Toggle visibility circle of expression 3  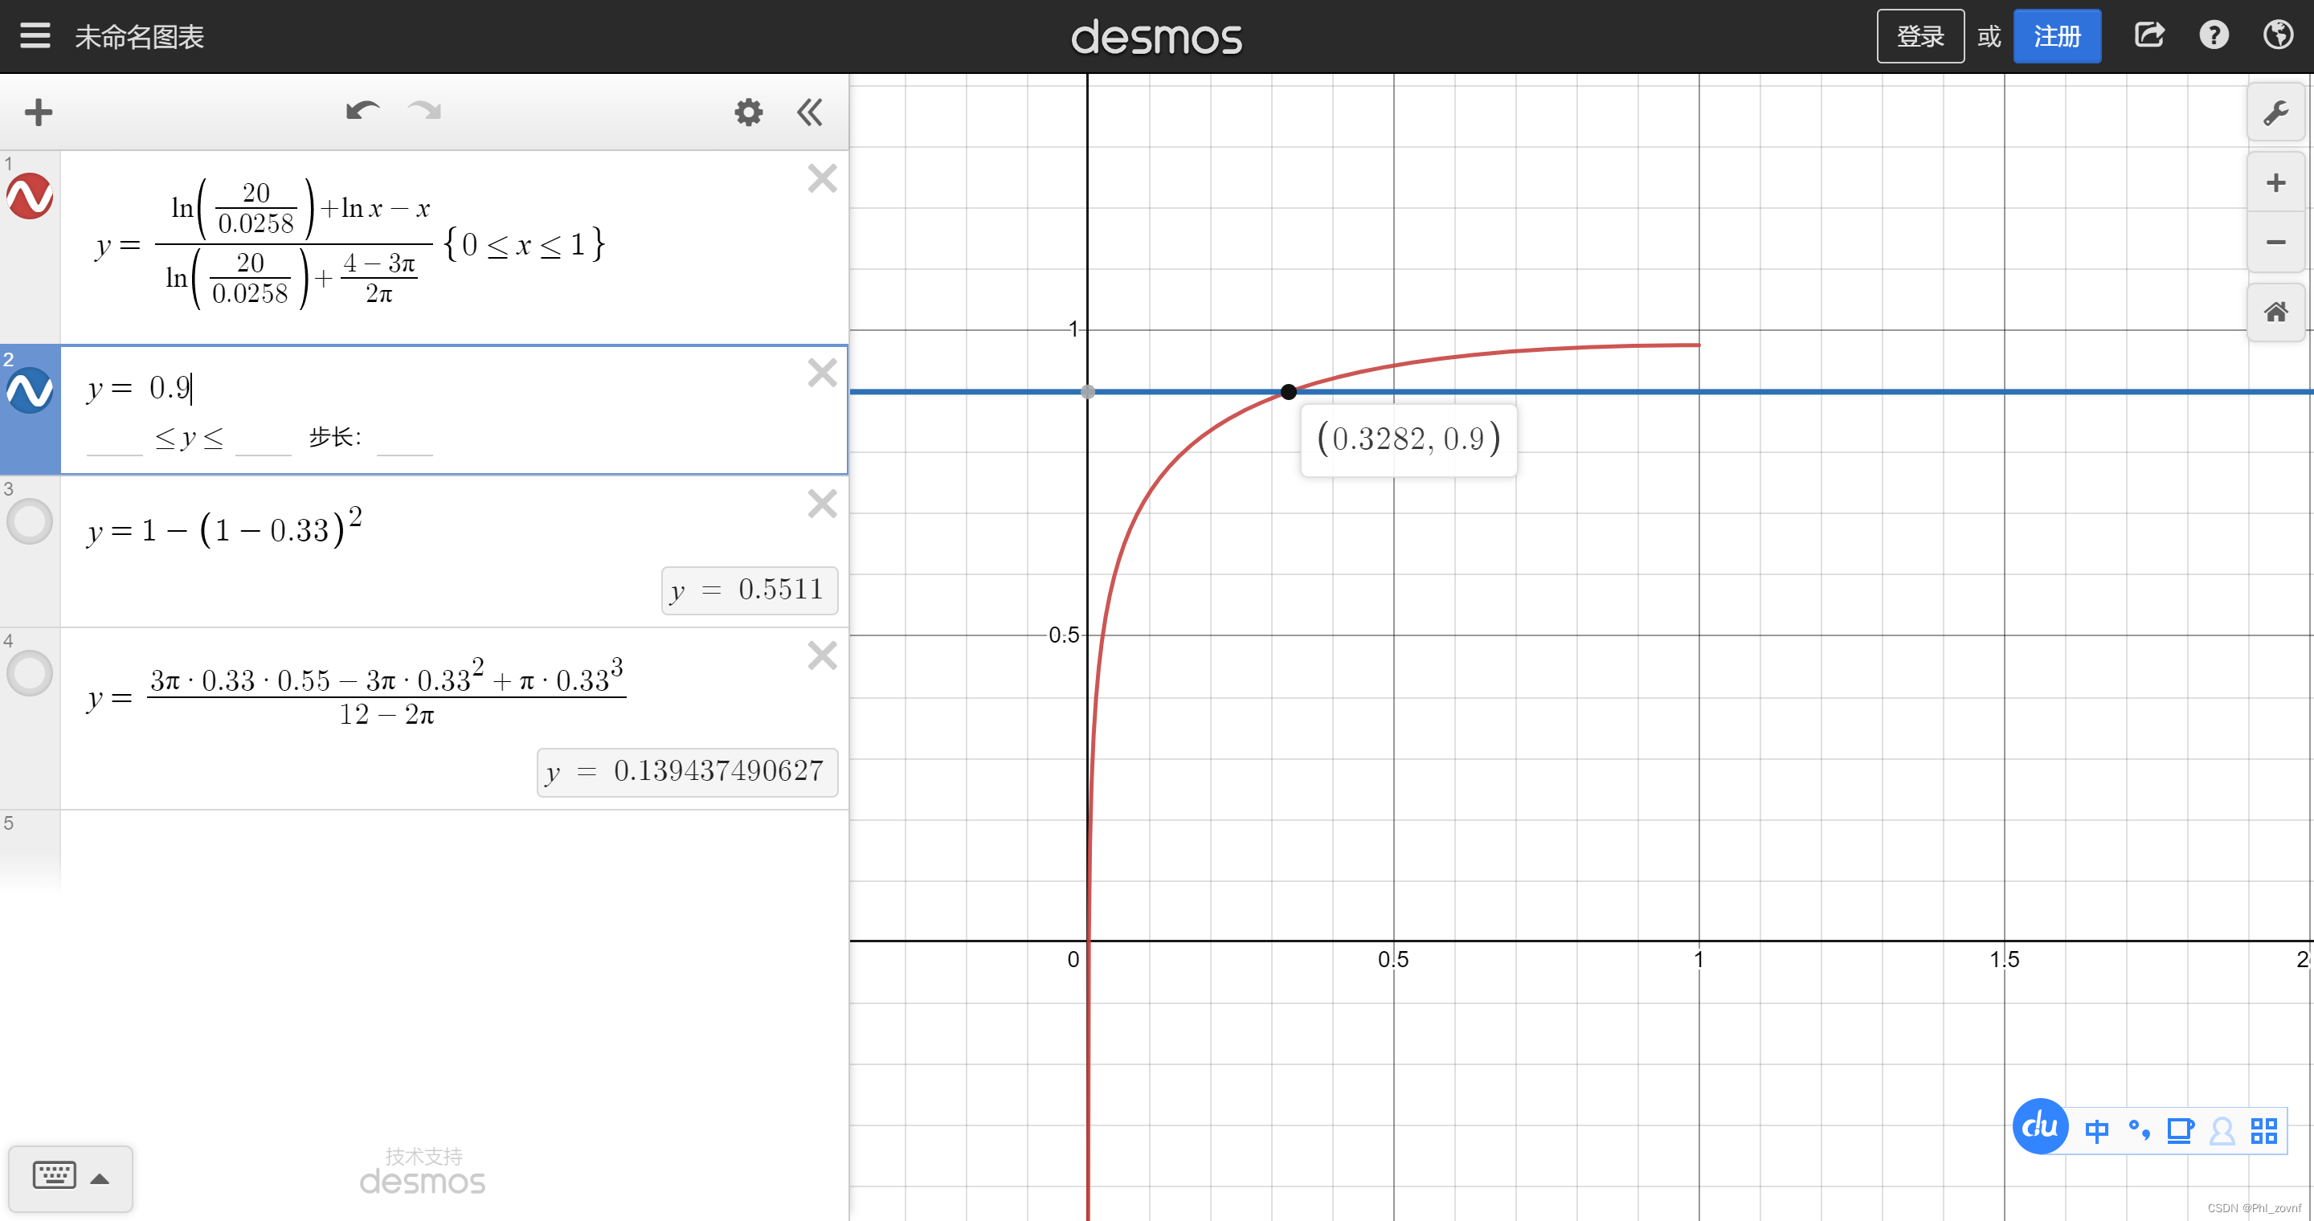pos(30,521)
